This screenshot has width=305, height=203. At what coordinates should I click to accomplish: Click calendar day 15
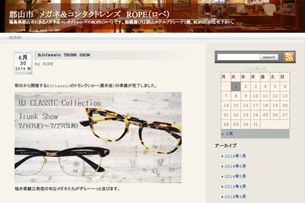coord(236,105)
